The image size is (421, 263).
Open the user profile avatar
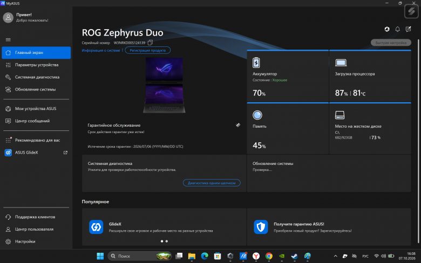[8, 17]
